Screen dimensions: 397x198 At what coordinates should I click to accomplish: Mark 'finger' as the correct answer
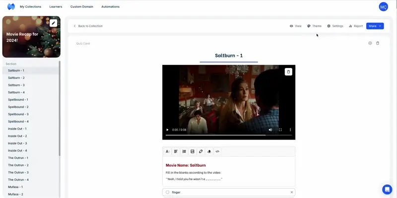pos(167,192)
